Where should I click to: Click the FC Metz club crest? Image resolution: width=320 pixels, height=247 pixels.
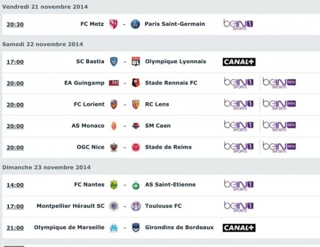click(x=114, y=24)
